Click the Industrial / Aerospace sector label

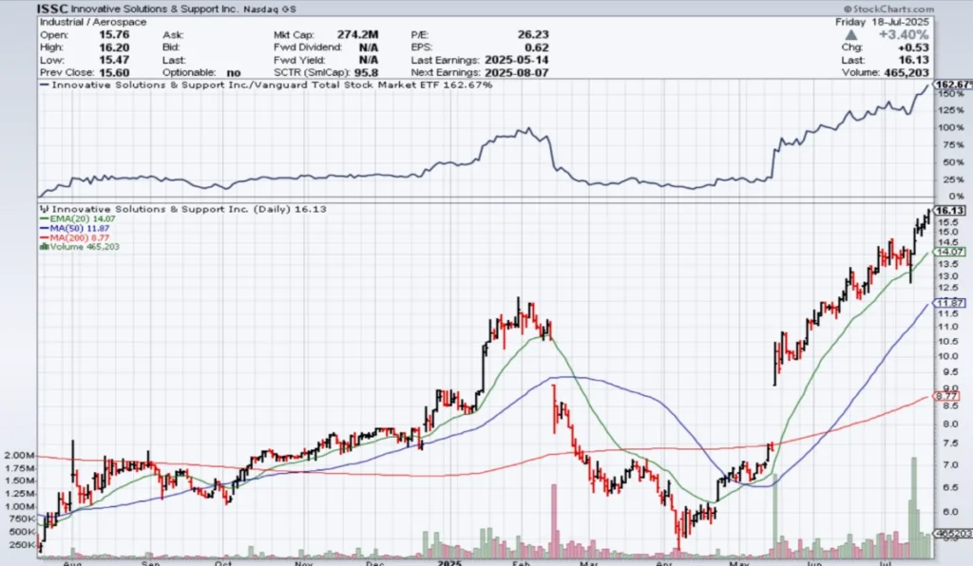pyautogui.click(x=93, y=22)
